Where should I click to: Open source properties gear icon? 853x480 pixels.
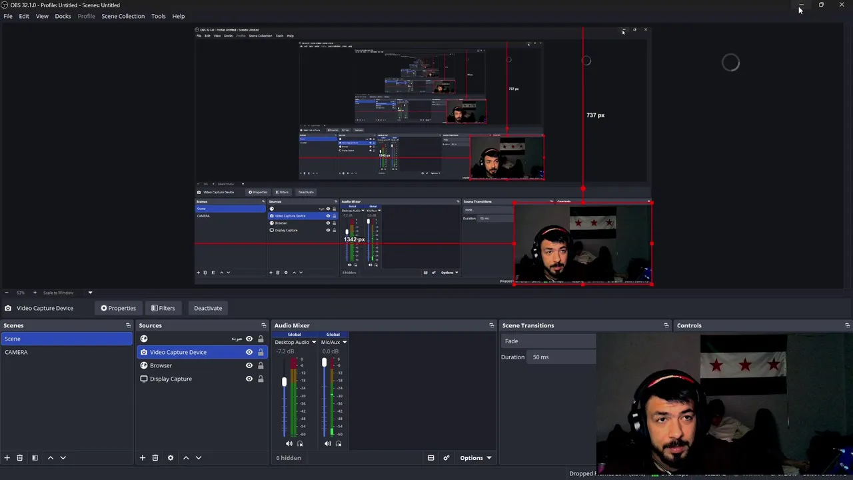(x=171, y=458)
